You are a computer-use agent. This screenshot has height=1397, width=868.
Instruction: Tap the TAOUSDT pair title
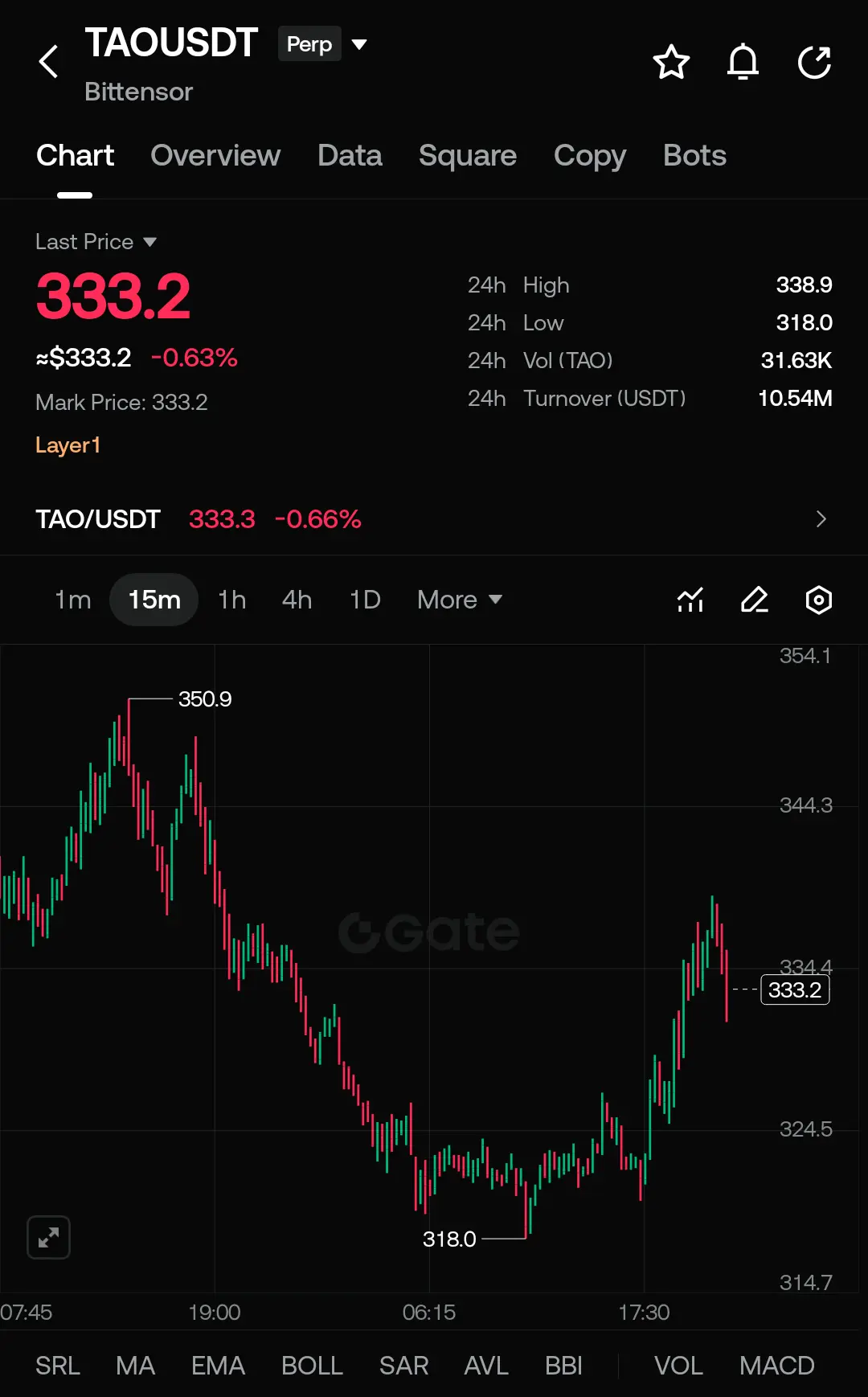(171, 43)
